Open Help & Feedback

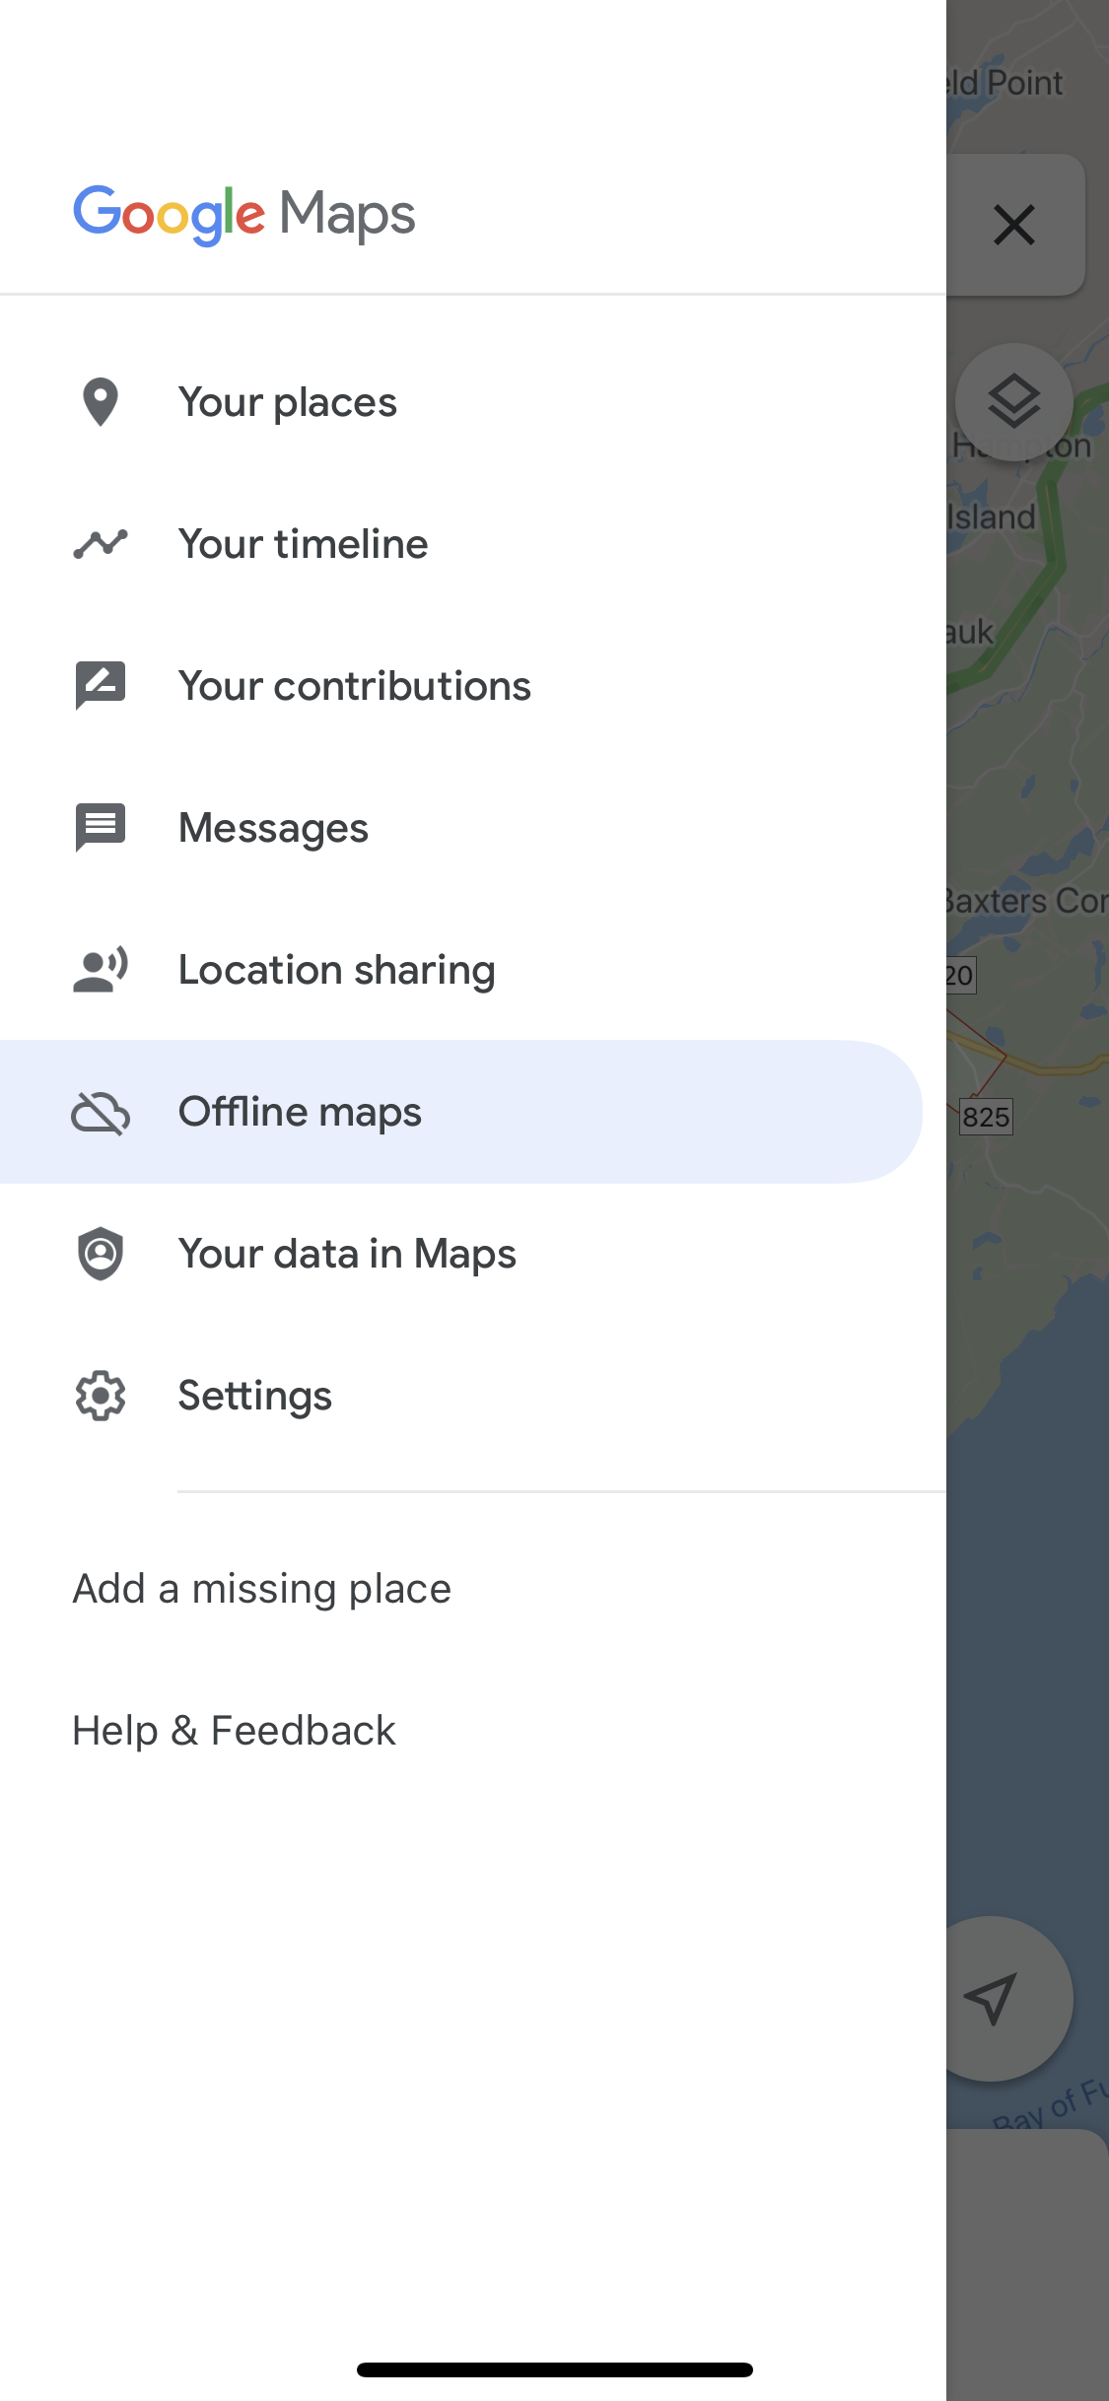tap(233, 1729)
